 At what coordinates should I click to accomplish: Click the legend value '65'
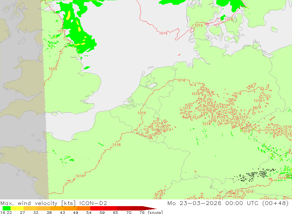tap(115, 213)
